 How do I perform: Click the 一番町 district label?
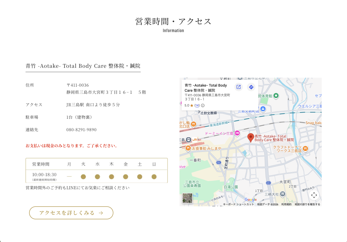pyautogui.click(x=195, y=160)
